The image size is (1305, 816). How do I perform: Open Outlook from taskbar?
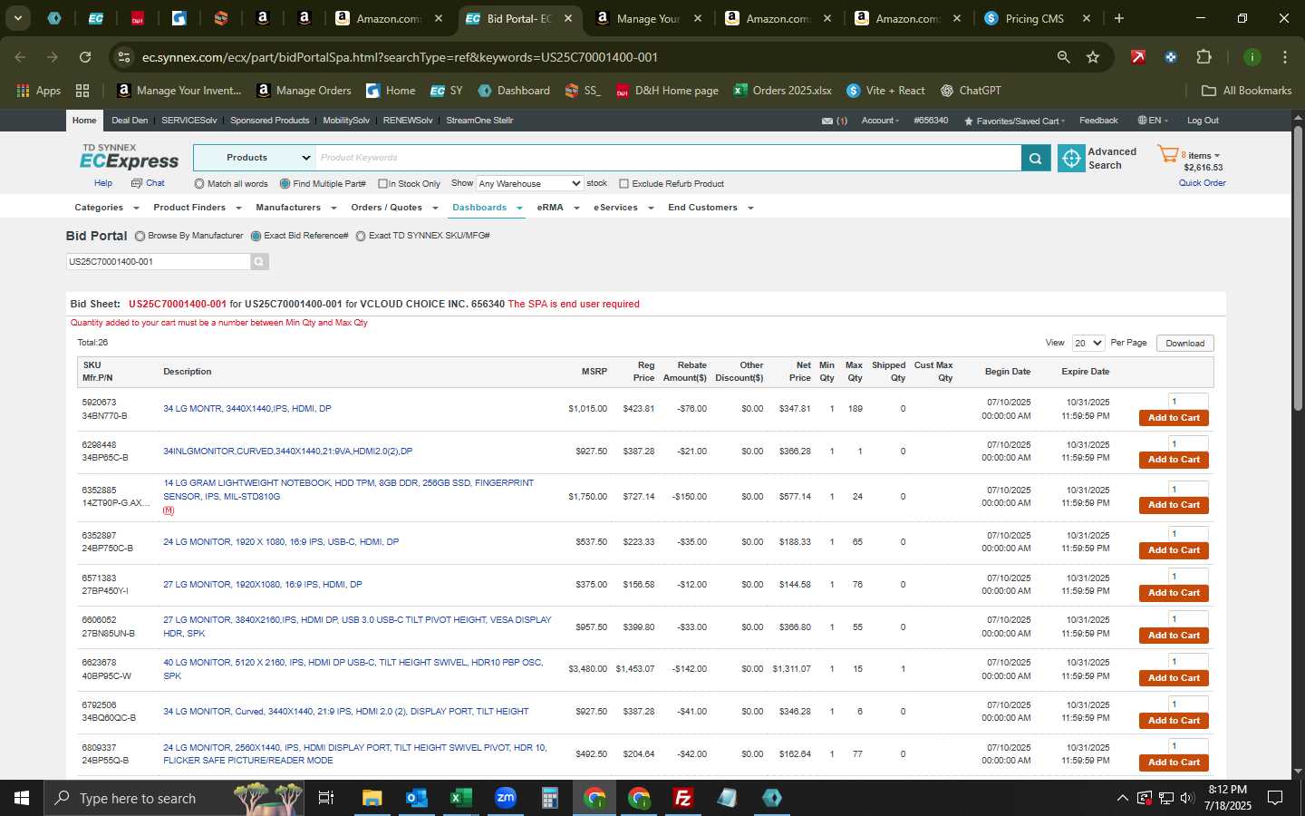416,798
